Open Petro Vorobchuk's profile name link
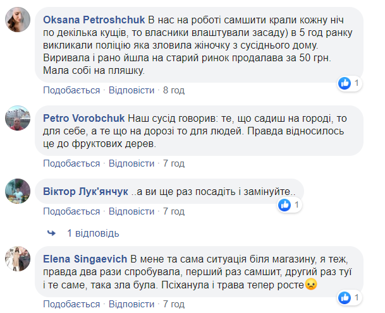 [x=85, y=117]
